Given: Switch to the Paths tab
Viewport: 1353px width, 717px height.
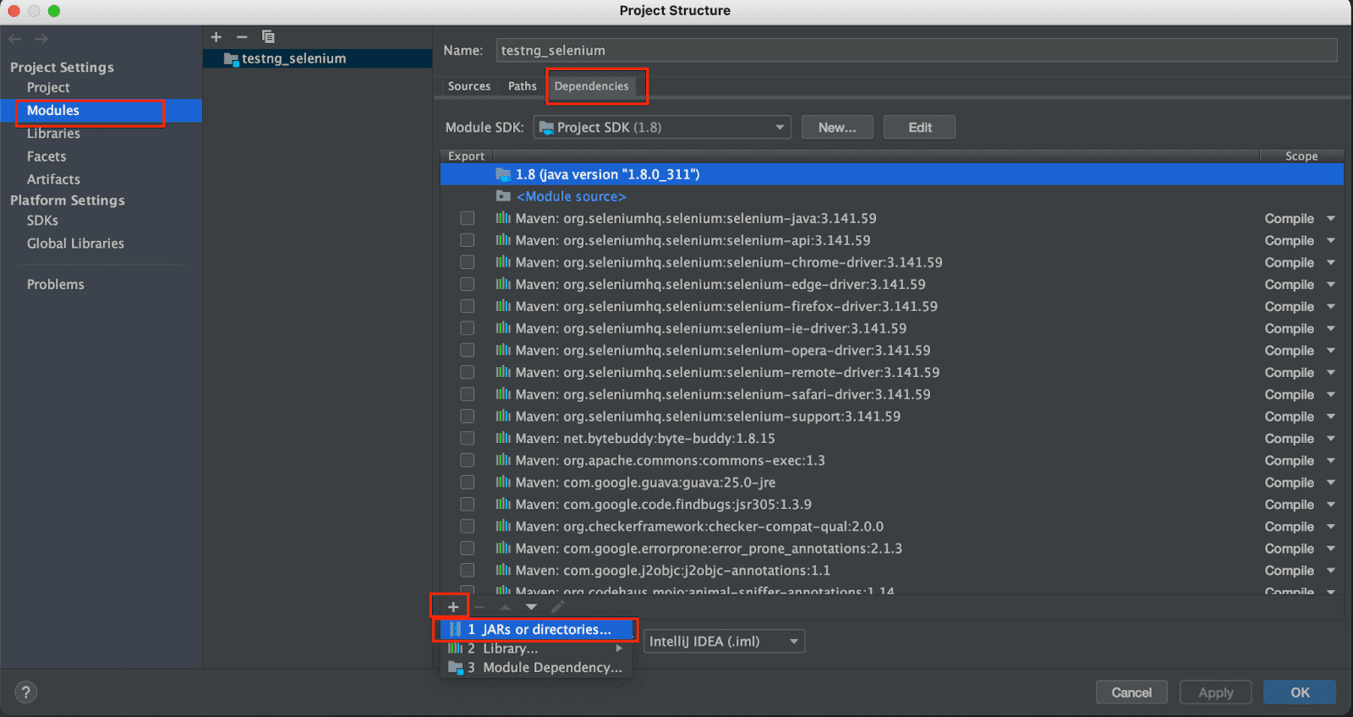Looking at the screenshot, I should click(x=523, y=86).
